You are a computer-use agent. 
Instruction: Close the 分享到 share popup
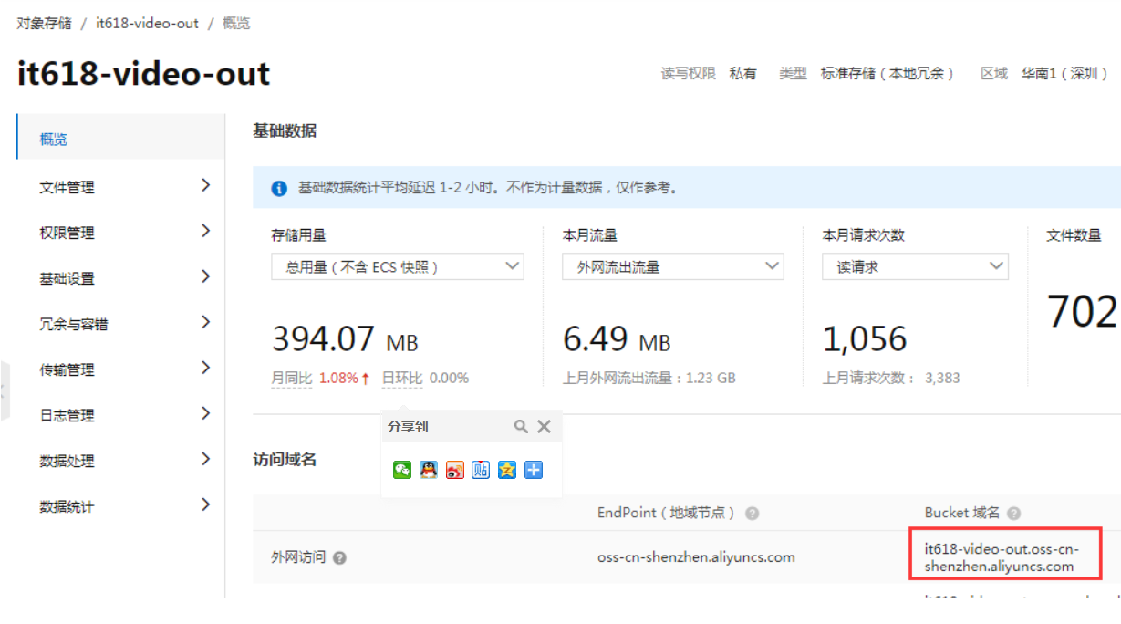[x=544, y=426]
